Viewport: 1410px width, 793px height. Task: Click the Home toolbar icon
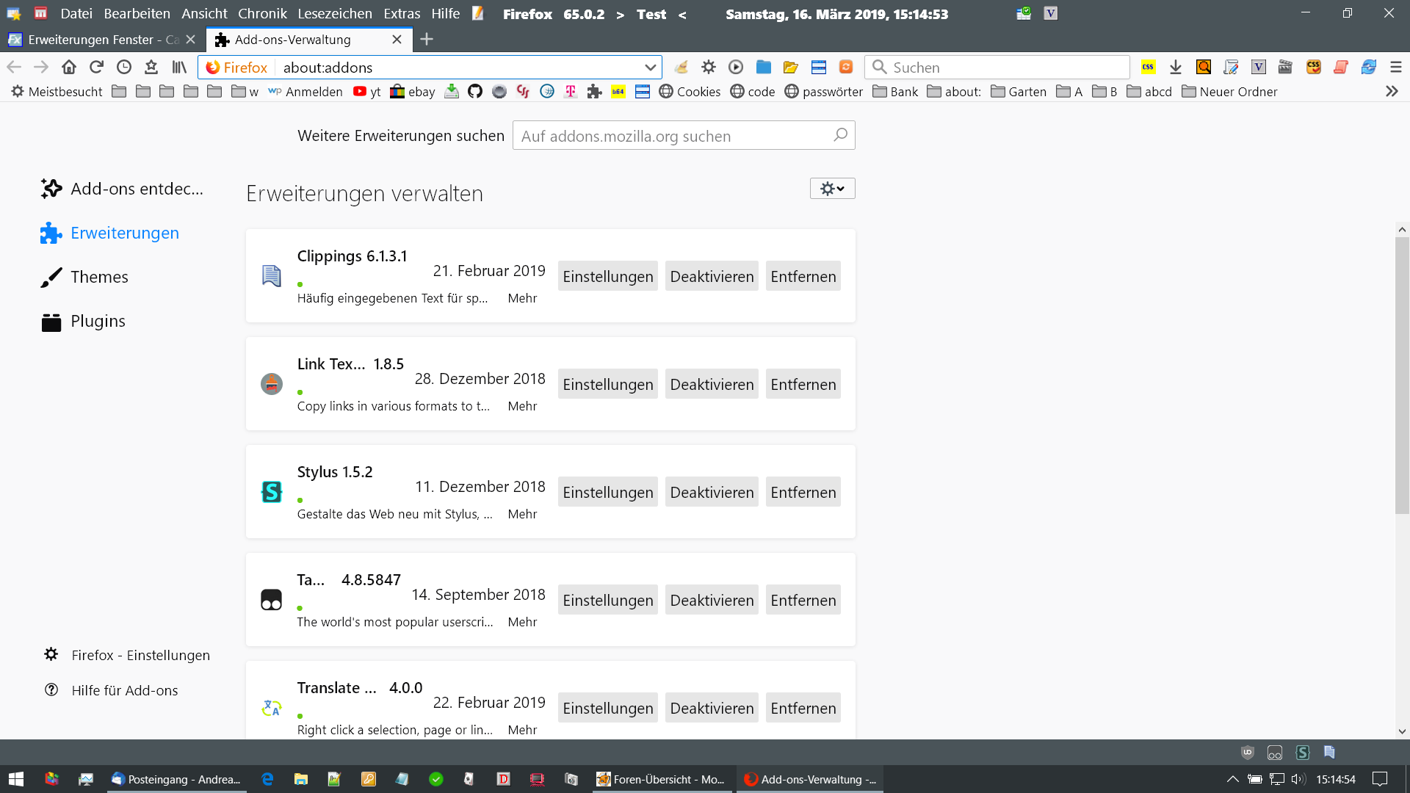[x=69, y=67]
